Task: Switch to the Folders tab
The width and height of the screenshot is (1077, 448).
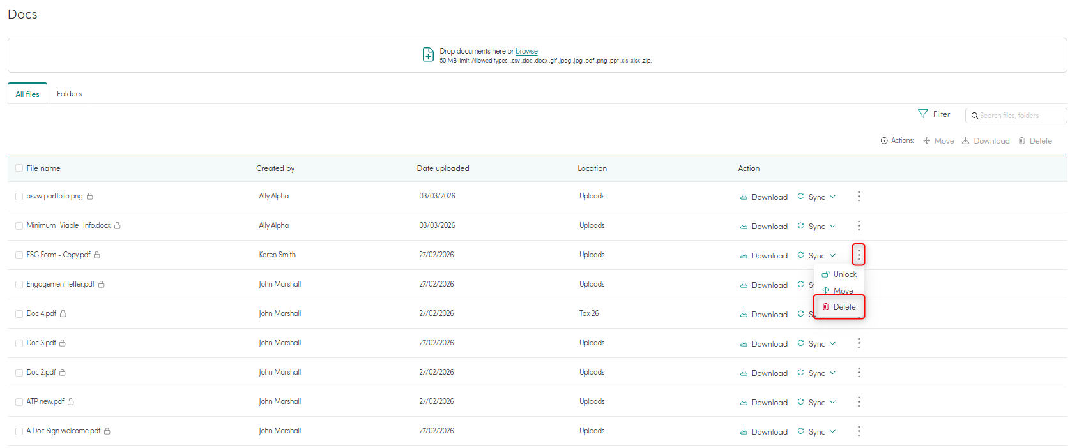Action: pos(69,94)
